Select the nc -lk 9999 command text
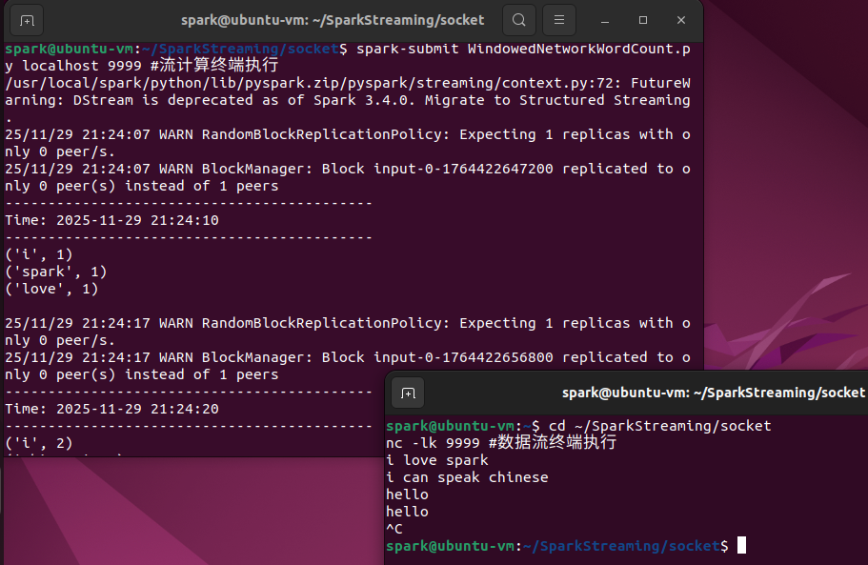This screenshot has width=868, height=565. click(x=448, y=442)
